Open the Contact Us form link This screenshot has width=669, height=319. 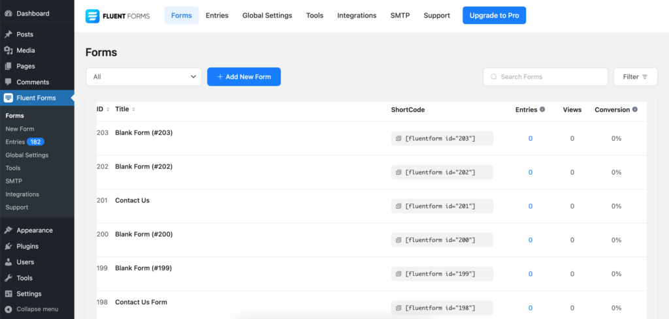click(x=132, y=201)
